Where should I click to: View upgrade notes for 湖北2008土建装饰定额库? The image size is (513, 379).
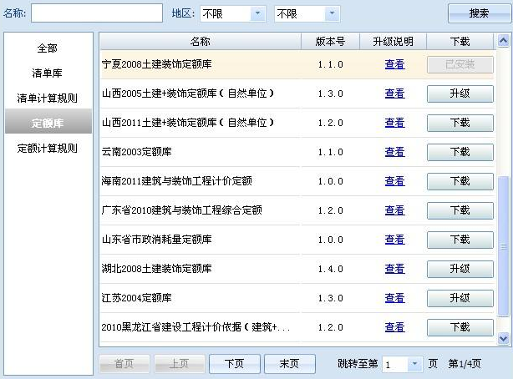(395, 269)
